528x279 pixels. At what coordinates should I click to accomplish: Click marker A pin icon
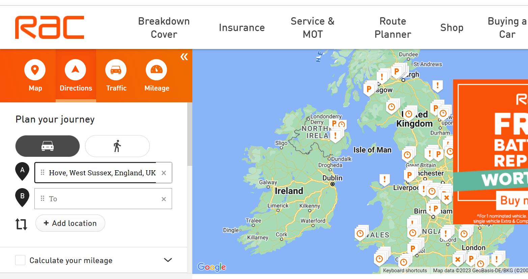coord(22,171)
